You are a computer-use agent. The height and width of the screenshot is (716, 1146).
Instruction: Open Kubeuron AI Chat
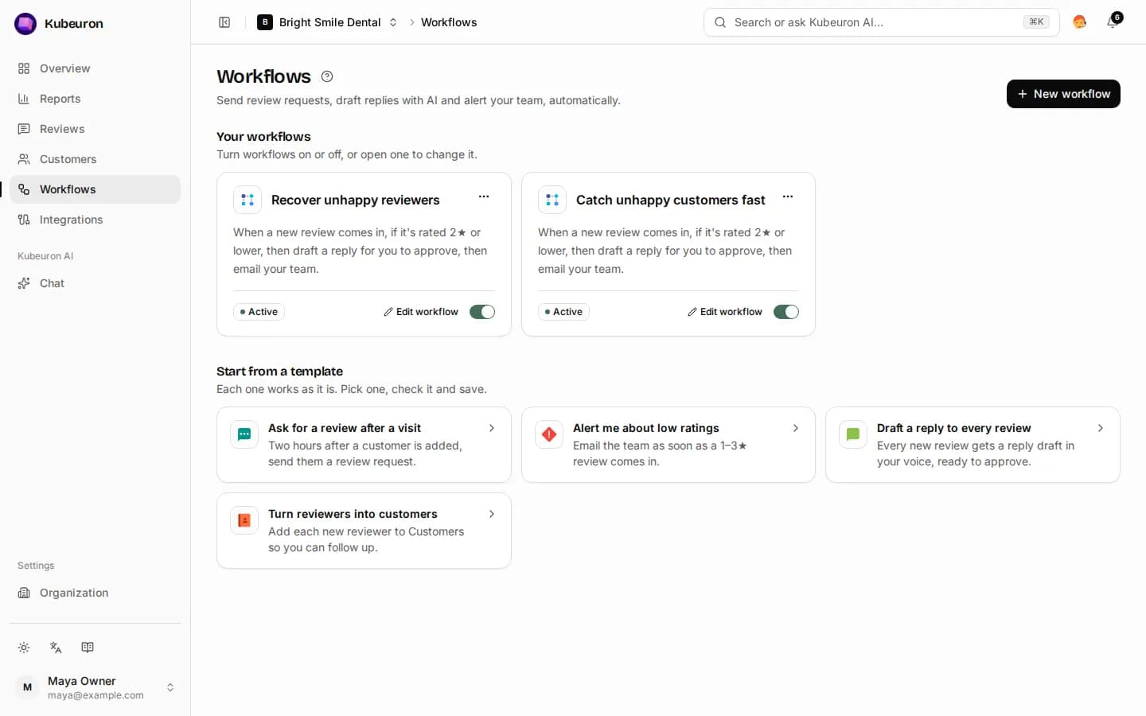click(95, 283)
